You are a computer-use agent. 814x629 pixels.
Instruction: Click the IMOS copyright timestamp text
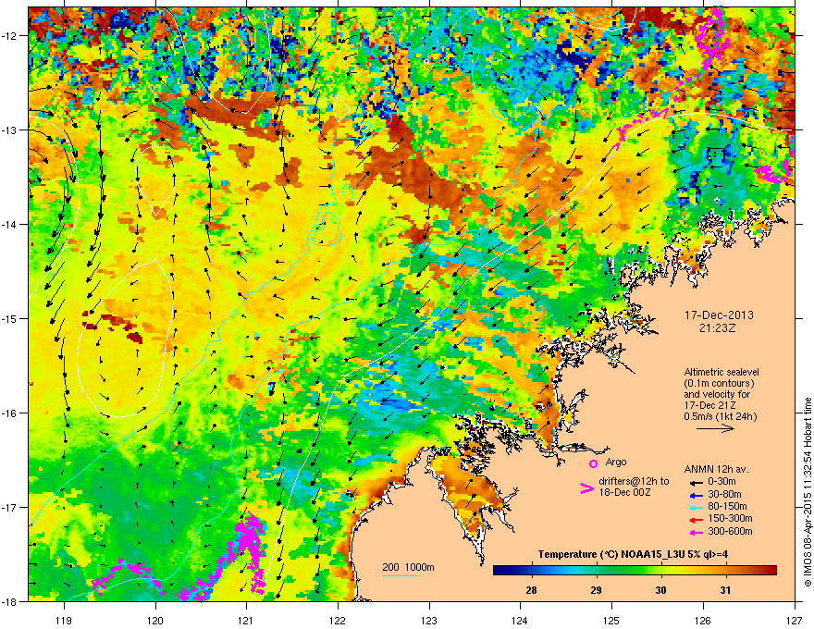(808, 492)
